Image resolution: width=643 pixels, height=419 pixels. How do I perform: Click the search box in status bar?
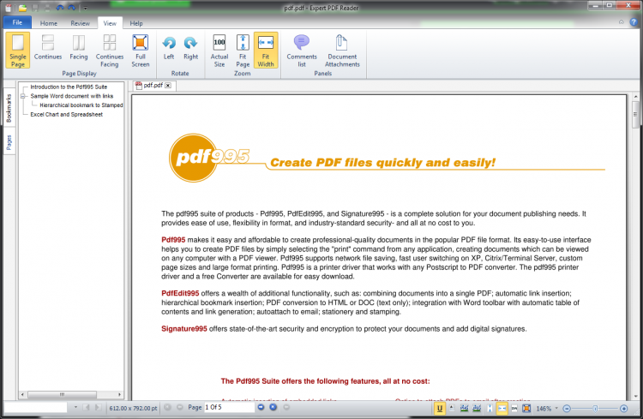click(x=36, y=407)
